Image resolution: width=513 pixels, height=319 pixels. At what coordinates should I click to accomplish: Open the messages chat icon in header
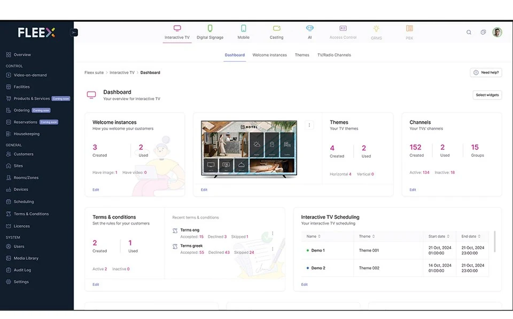(x=483, y=32)
